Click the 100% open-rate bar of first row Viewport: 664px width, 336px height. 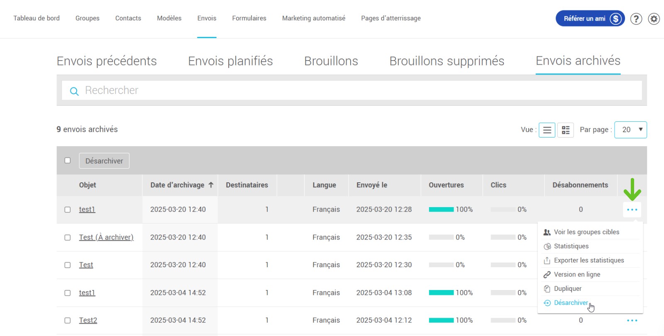tap(441, 210)
